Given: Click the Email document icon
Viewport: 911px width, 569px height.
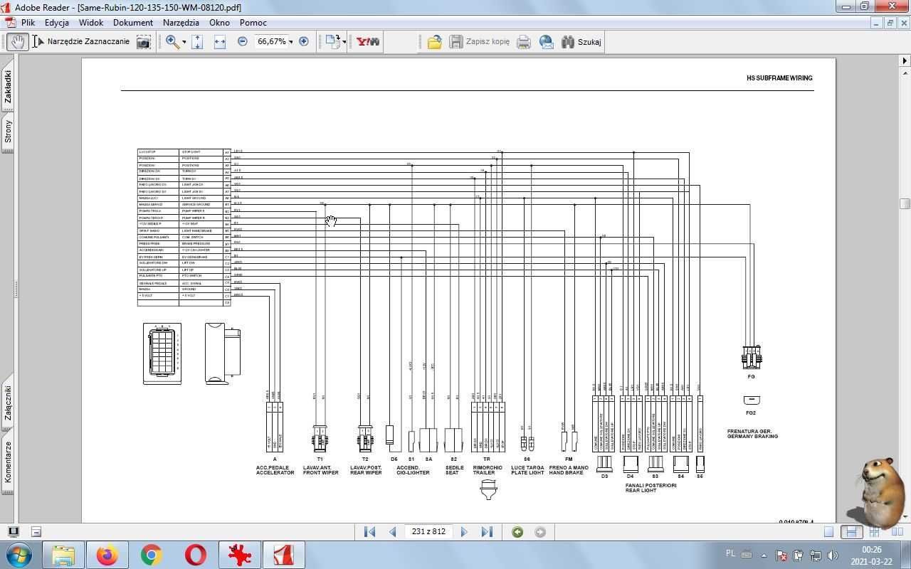Looking at the screenshot, I should point(547,42).
